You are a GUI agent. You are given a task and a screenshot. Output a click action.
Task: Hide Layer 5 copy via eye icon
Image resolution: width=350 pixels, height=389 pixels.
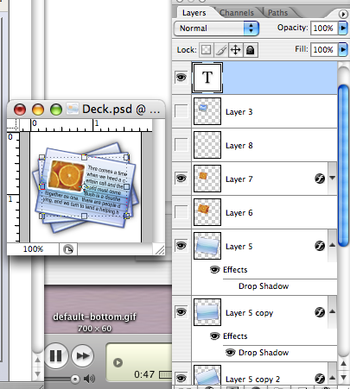pyautogui.click(x=181, y=312)
